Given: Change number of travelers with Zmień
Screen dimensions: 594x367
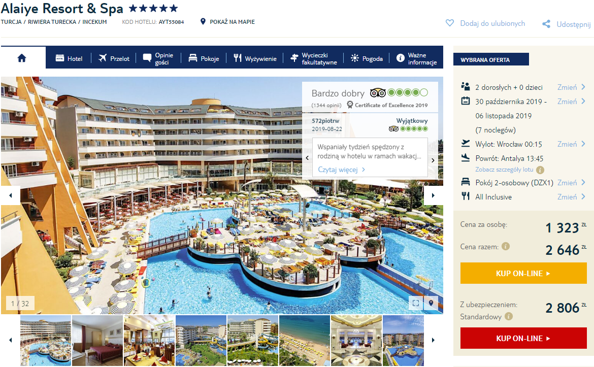Looking at the screenshot, I should pyautogui.click(x=571, y=87).
